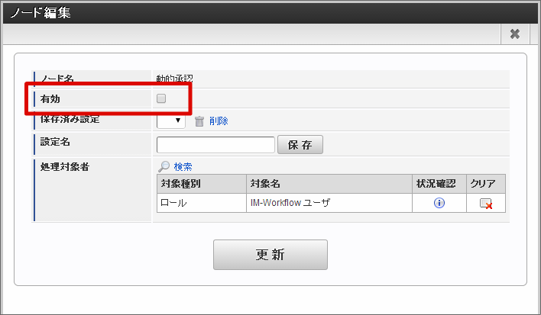Enable the 有効 checkbox
Screen dimensions: 541x315
(x=161, y=98)
